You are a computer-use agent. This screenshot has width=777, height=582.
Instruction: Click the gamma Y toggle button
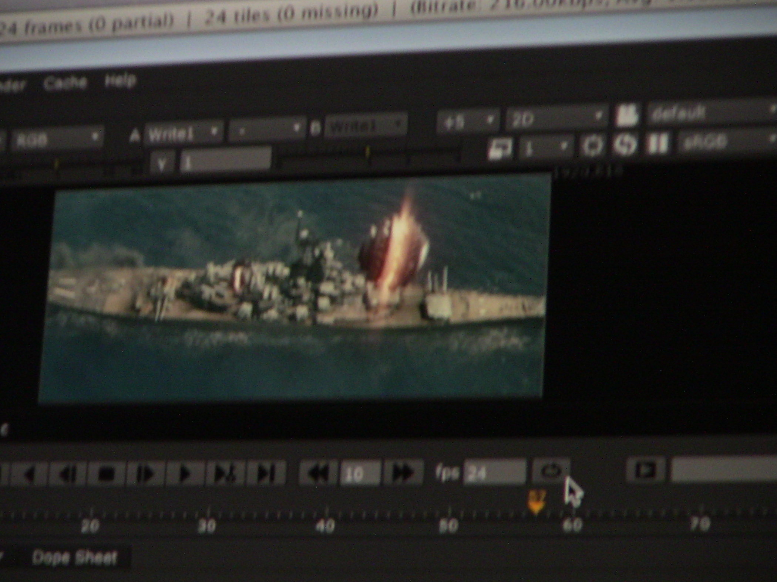(x=162, y=163)
